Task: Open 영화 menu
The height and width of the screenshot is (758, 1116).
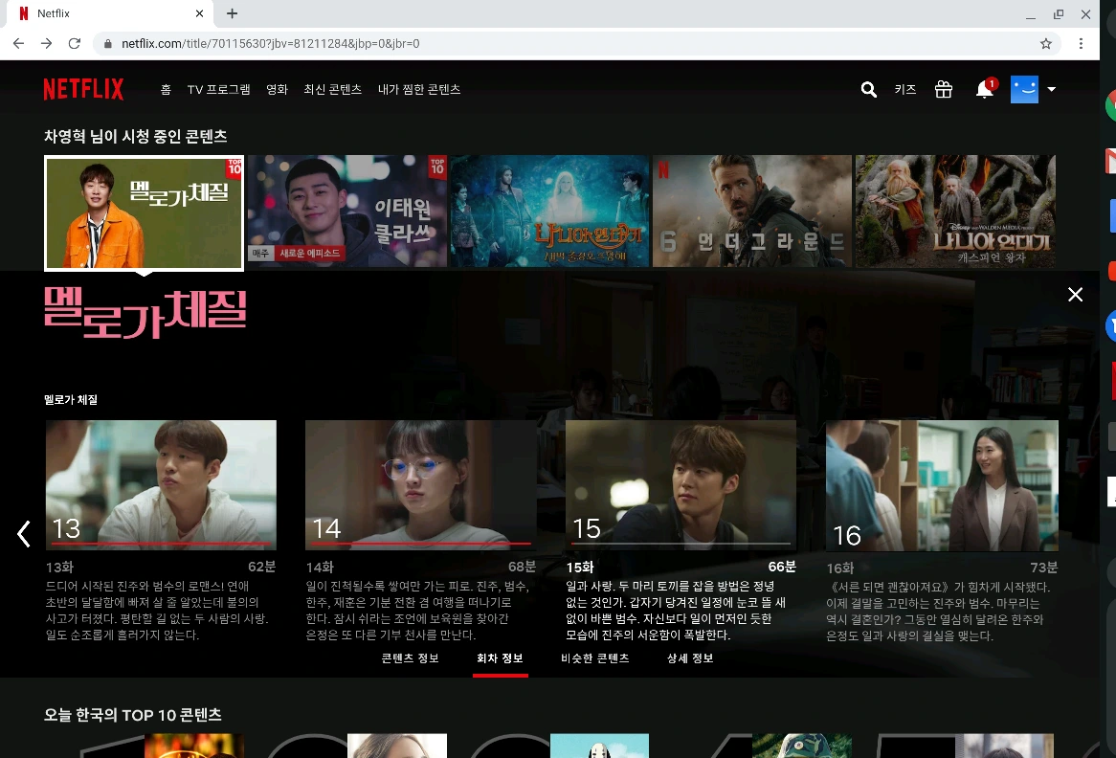Action: 277,89
